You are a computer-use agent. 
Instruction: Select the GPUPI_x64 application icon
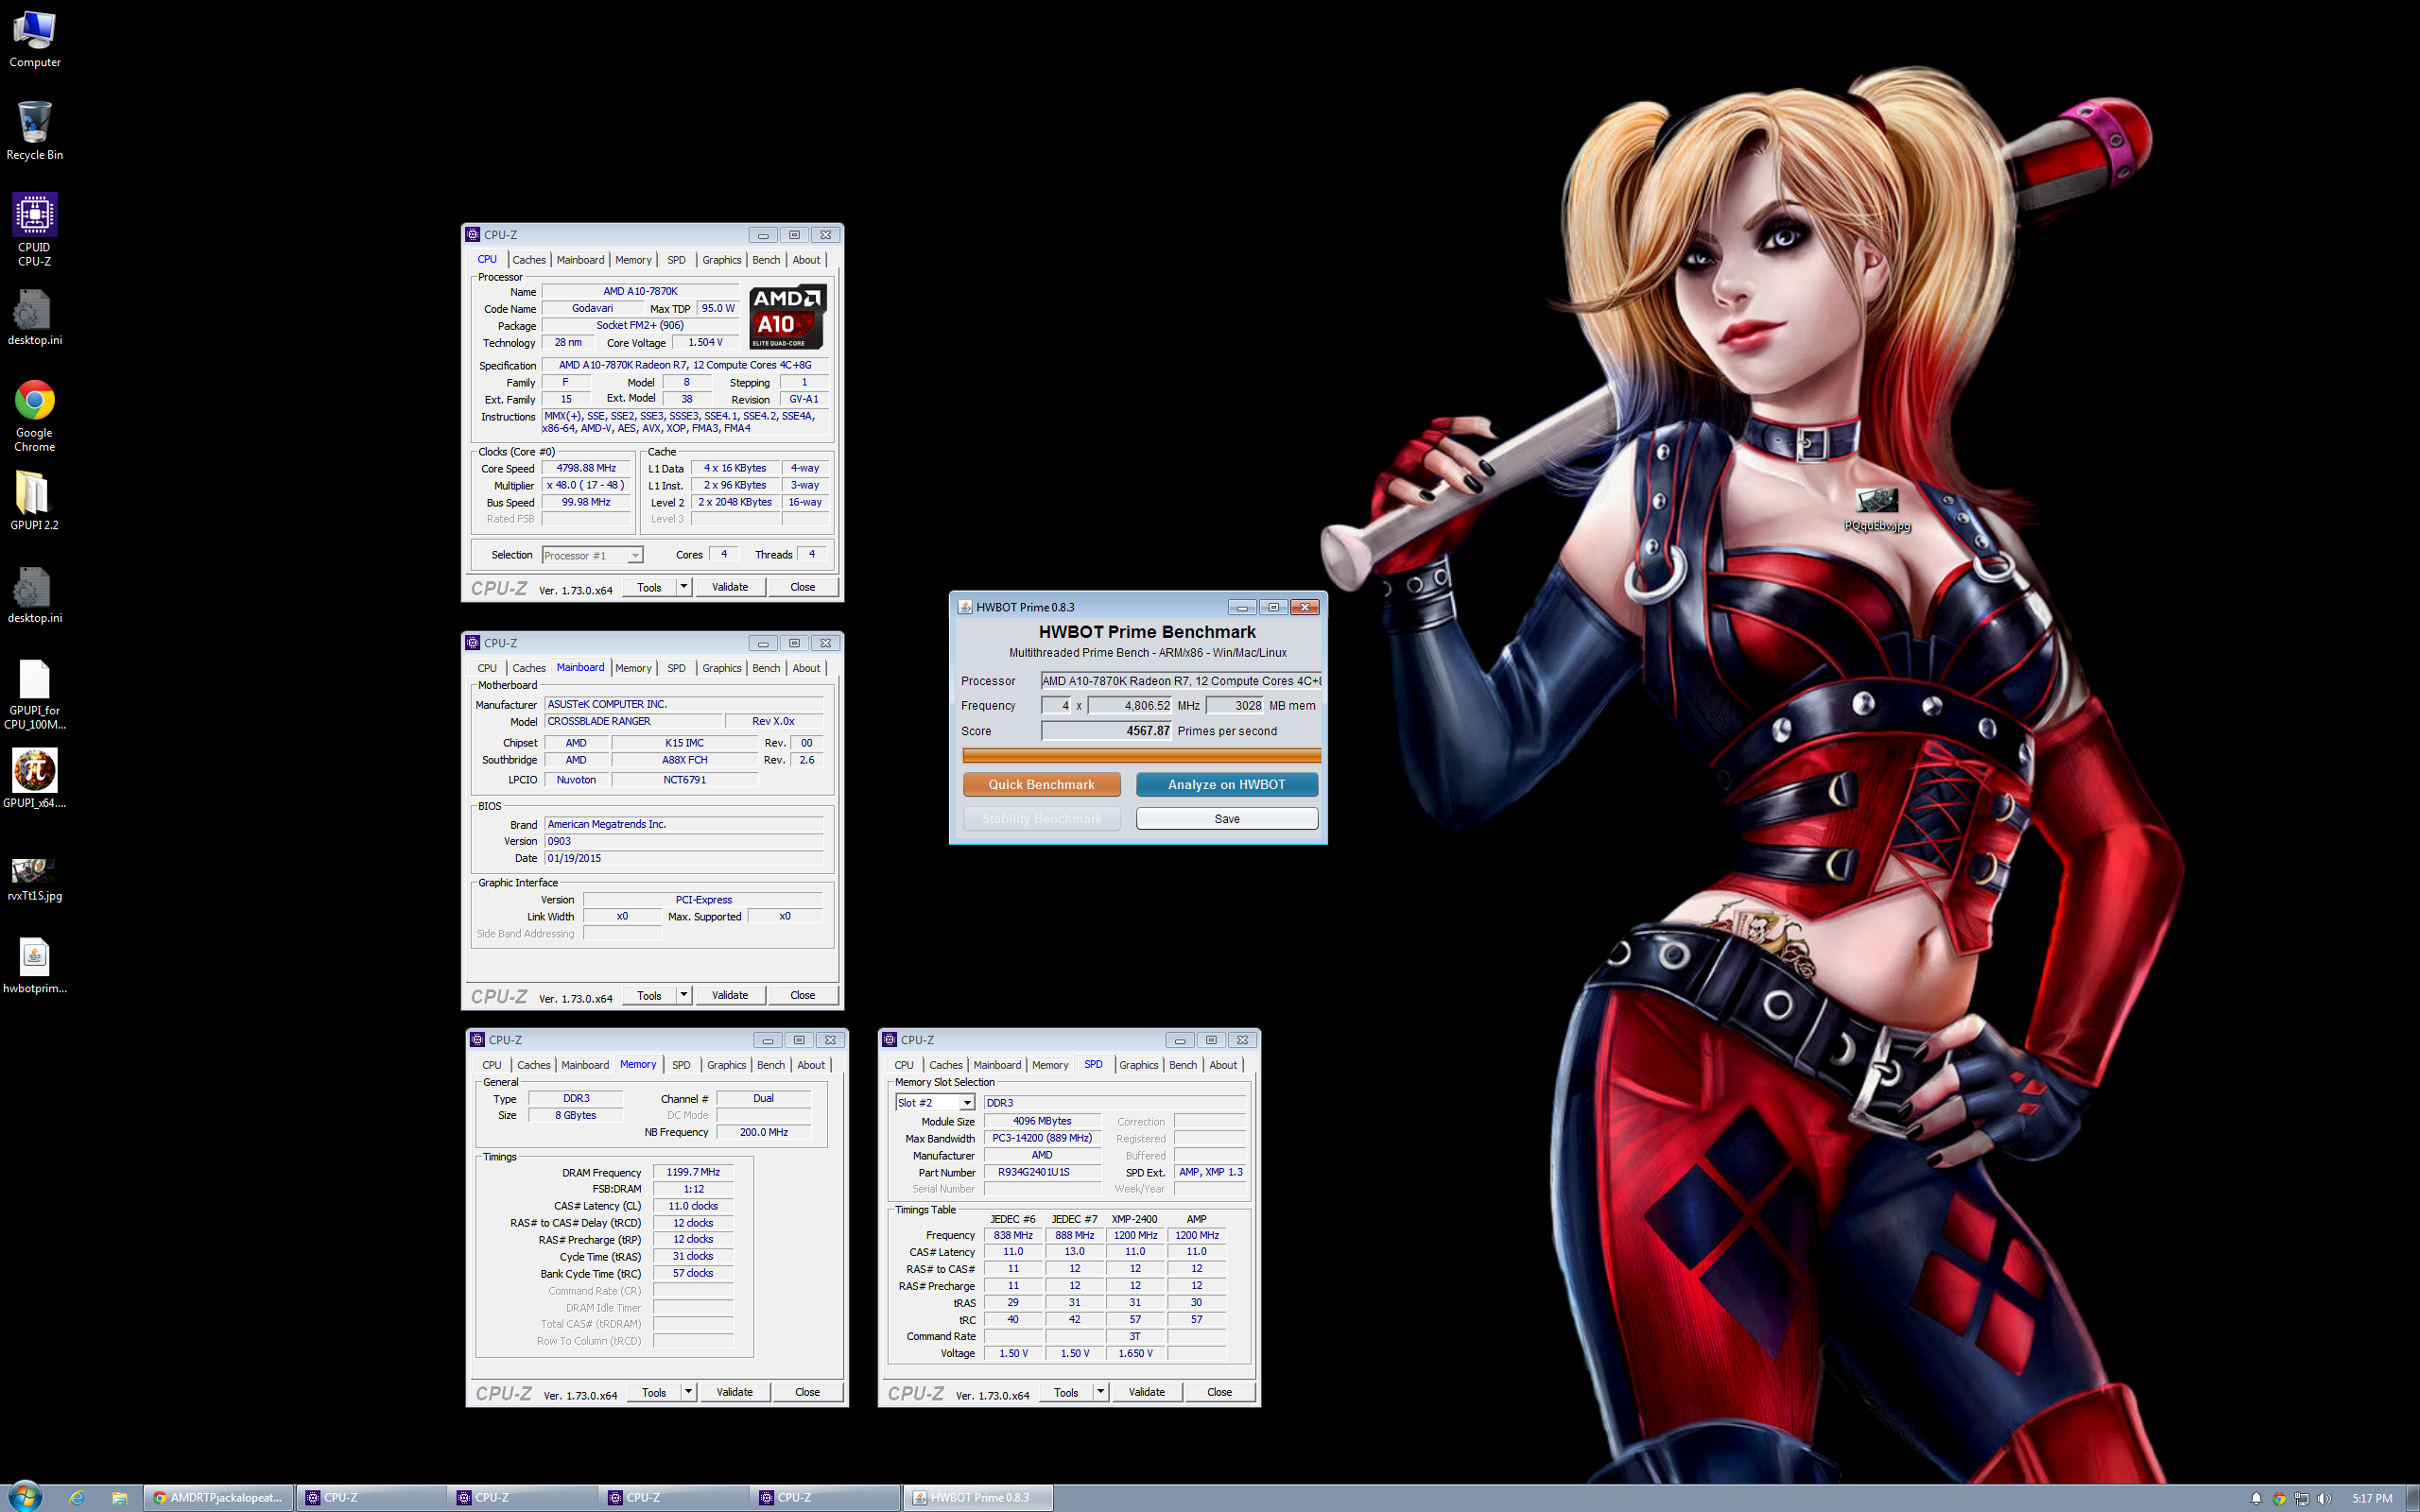34,780
